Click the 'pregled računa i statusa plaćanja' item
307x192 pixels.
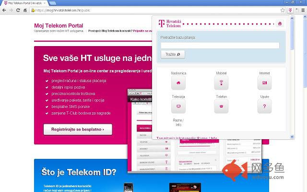[x=79, y=81]
